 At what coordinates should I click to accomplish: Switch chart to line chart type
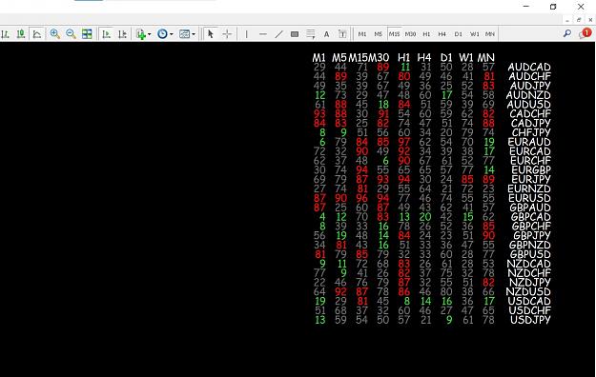click(x=37, y=34)
